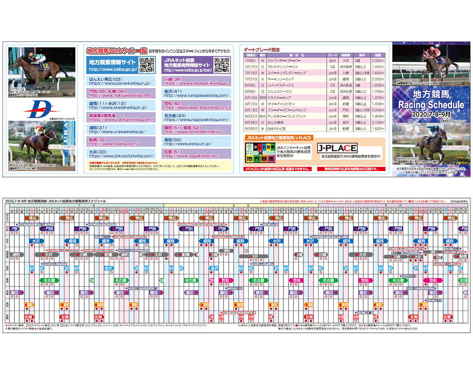Open the tokyocitykeiba.com link for 大井
473x379 pixels.
121,156
